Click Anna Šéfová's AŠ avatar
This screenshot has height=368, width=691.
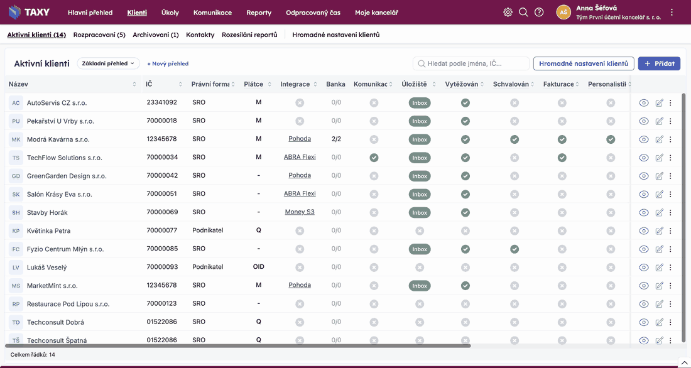563,13
